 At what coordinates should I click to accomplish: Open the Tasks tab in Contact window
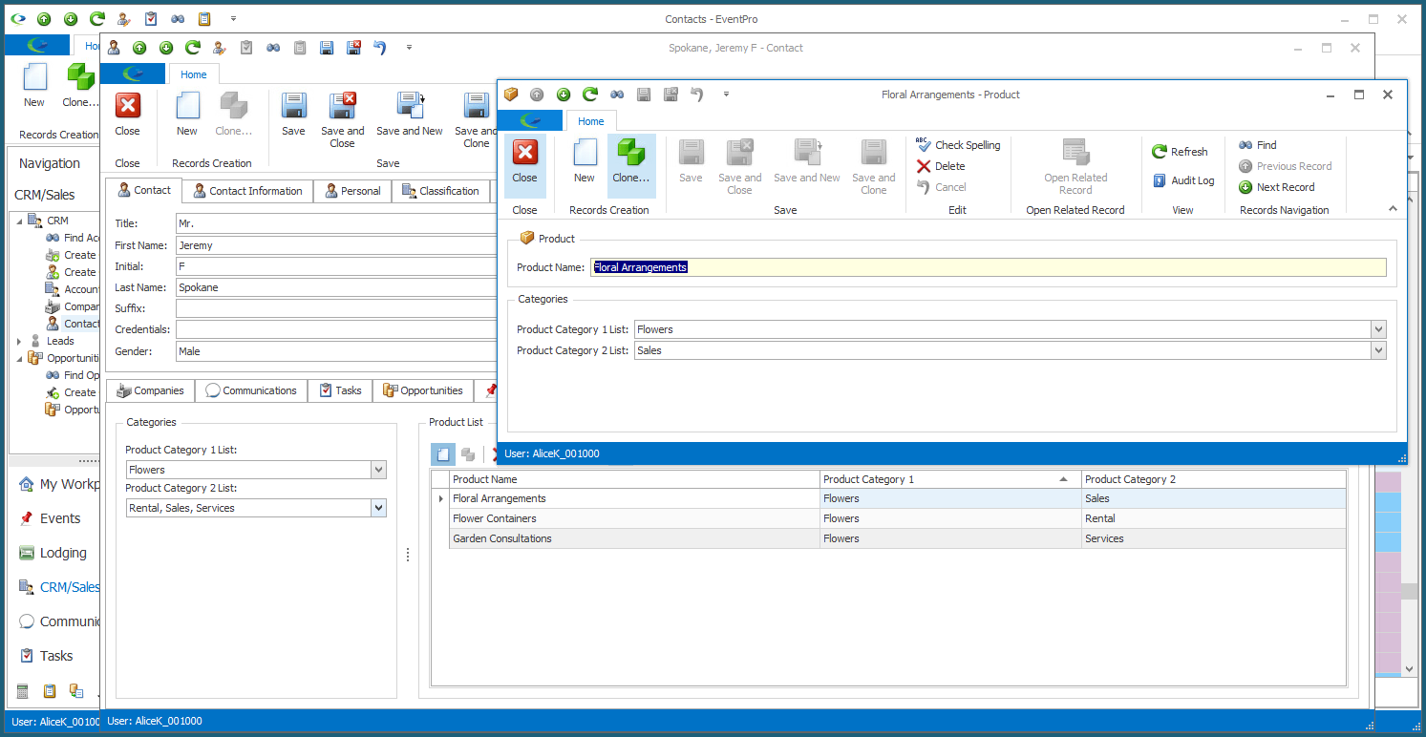point(340,390)
